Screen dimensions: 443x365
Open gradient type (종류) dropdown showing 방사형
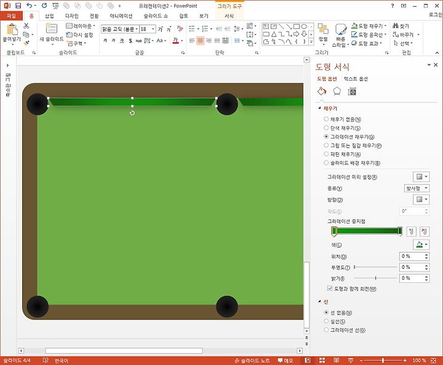click(x=417, y=188)
